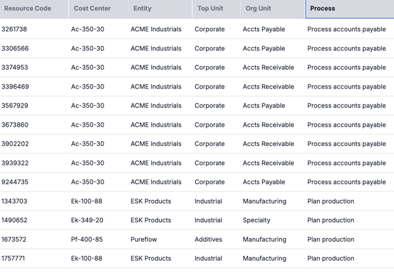Click the Resource Code column header
This screenshot has width=394, height=273.
click(x=28, y=9)
